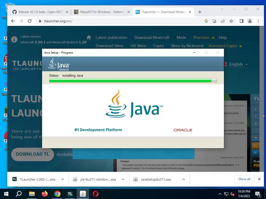The image size is (266, 199).
Task: Open the notification center icon
Action: 258,194
